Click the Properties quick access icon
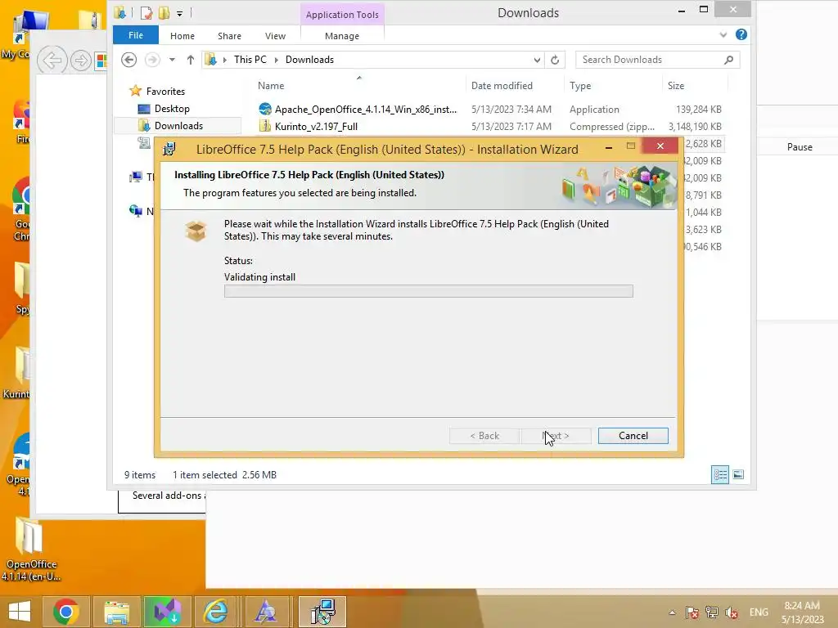The width and height of the screenshot is (838, 628). tap(146, 13)
